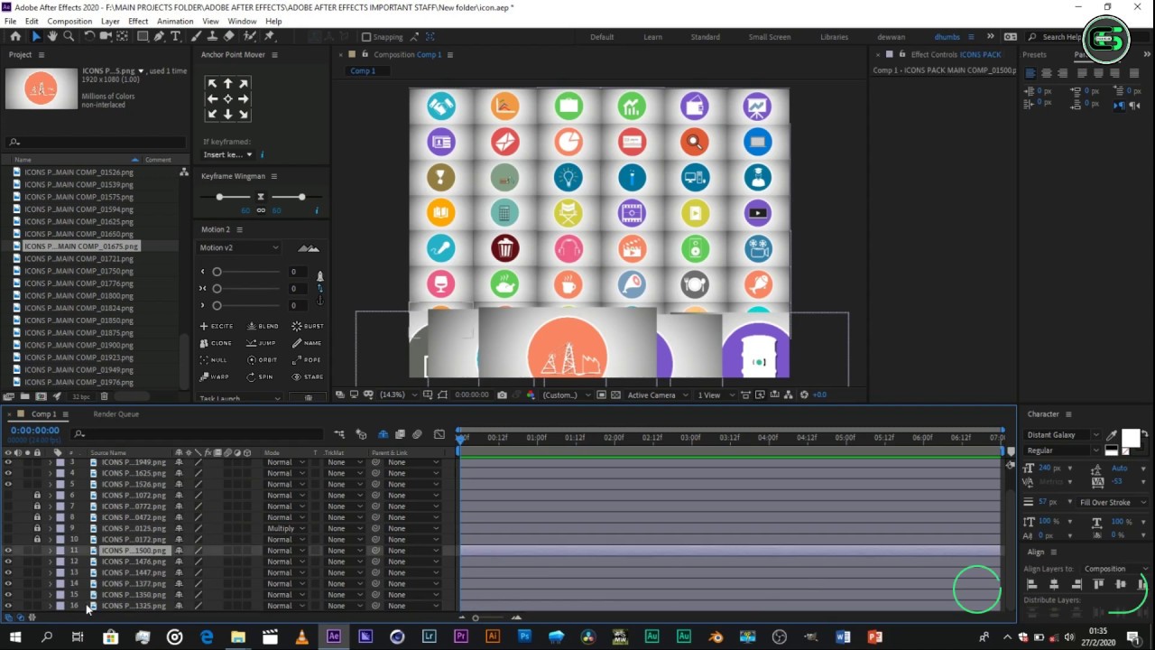
Task: Open the Distant Galaxy font dropdown
Action: pyautogui.click(x=1064, y=435)
